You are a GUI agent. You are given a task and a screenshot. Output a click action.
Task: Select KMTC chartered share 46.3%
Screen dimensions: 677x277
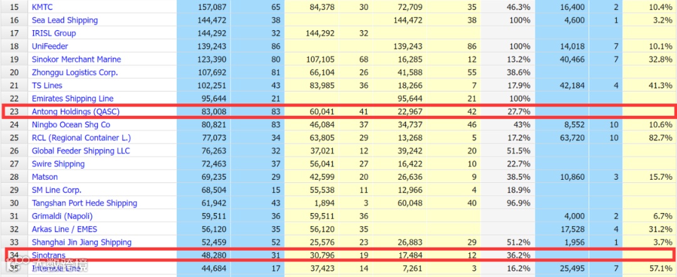[520, 7]
